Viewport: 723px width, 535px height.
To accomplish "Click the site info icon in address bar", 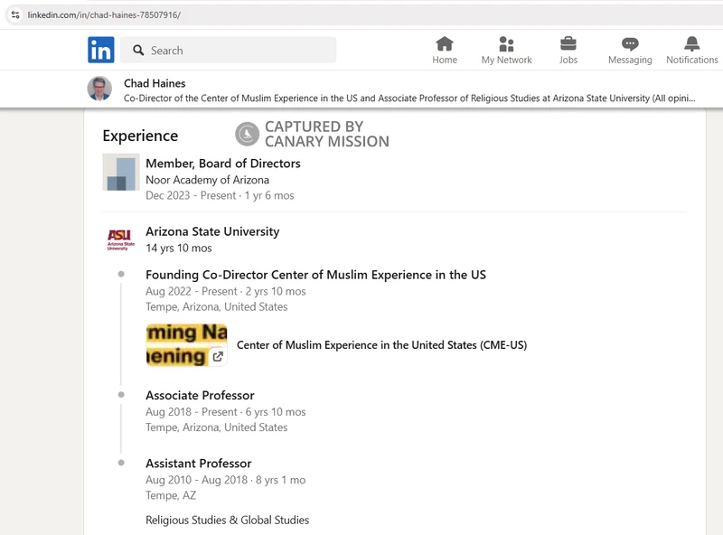I will (x=15, y=14).
